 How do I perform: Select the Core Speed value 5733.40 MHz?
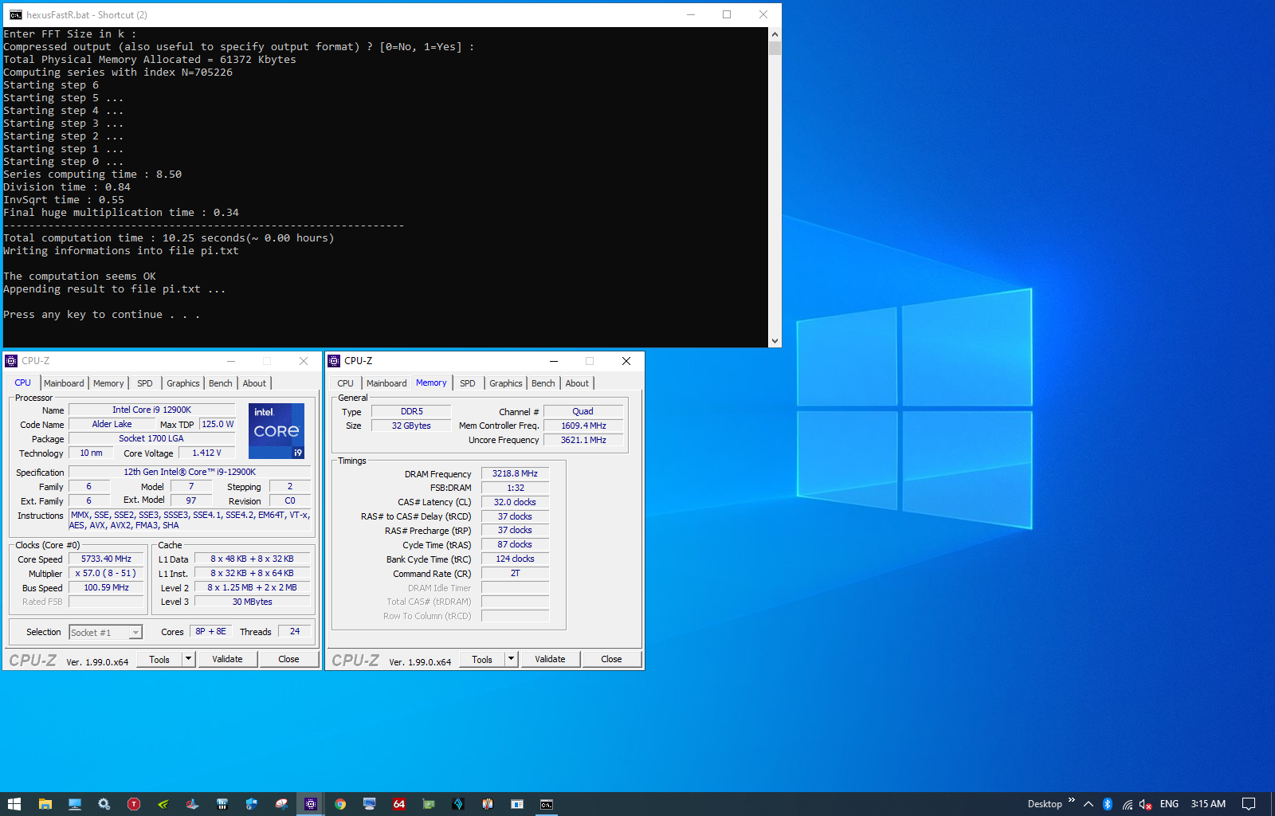click(x=106, y=559)
